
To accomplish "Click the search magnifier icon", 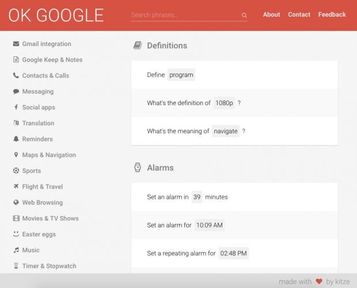I will pos(244,16).
